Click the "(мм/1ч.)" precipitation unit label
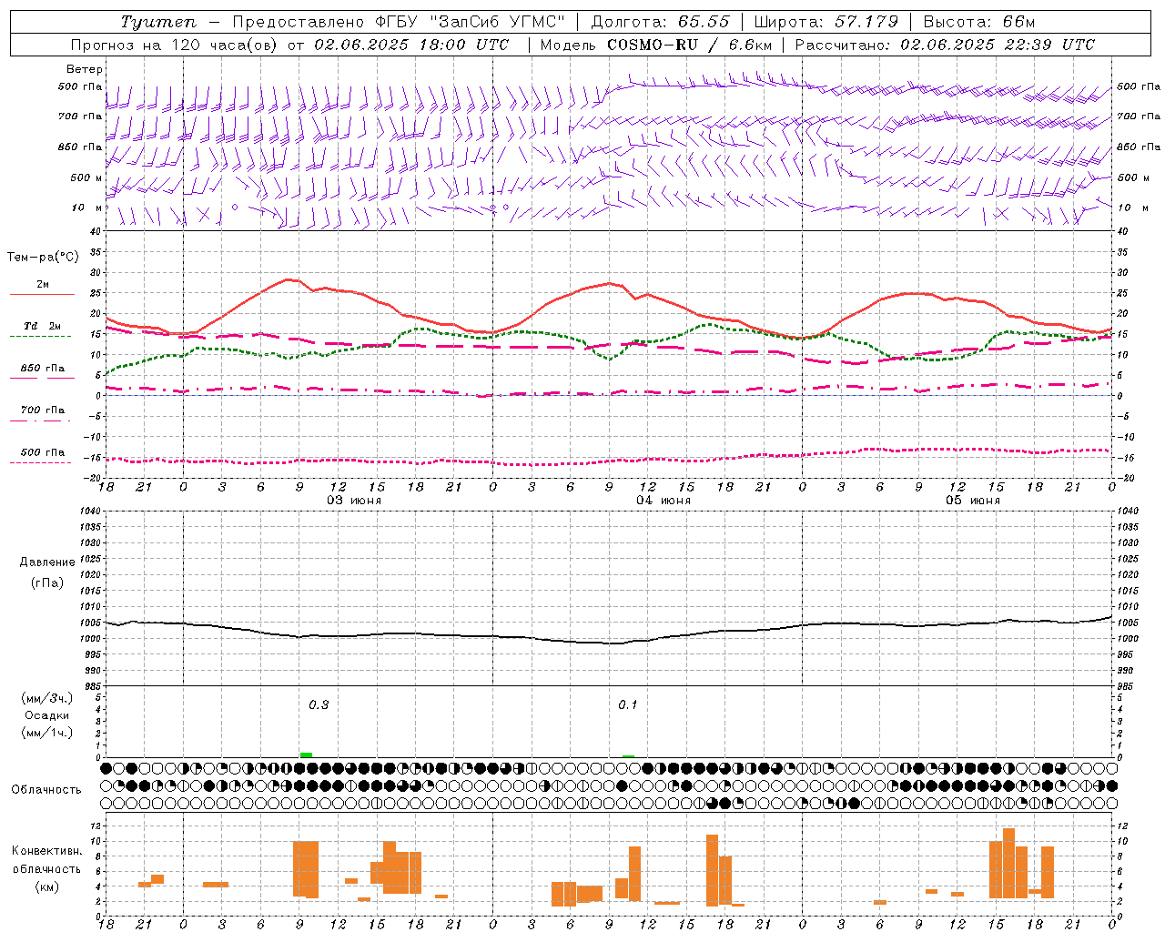Screen dimensions: 1165x932 [47, 733]
